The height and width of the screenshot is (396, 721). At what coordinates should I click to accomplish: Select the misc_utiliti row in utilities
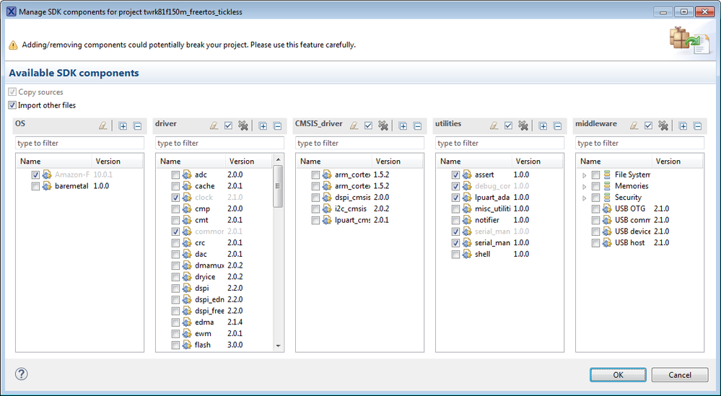(x=492, y=208)
